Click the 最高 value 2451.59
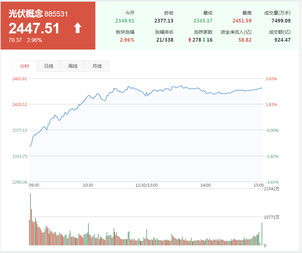Viewport: 302px width, 253px height. (x=242, y=21)
